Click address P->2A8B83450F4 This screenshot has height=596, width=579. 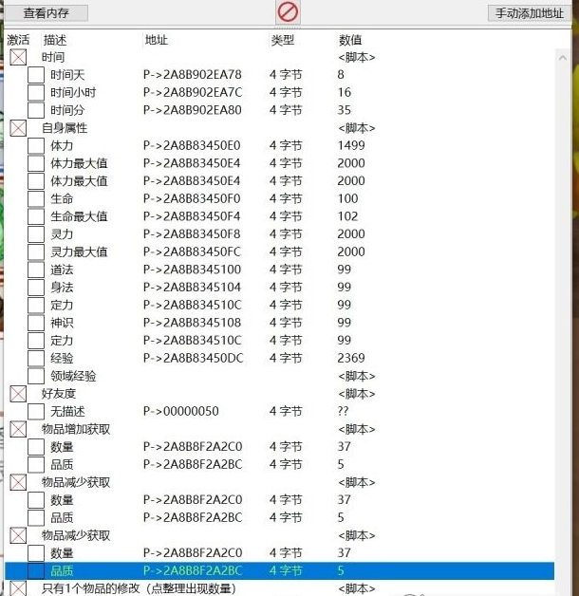tap(192, 216)
